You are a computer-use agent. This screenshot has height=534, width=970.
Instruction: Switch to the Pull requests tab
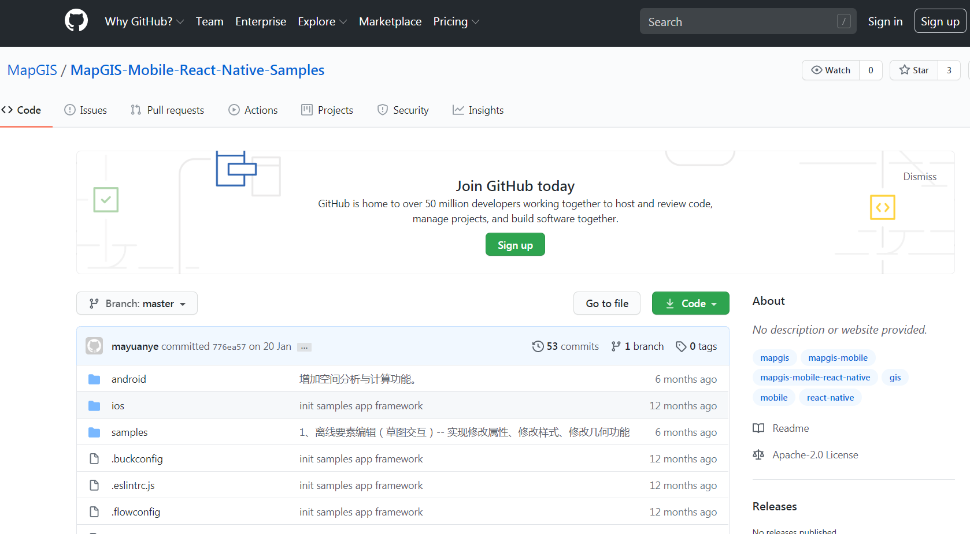pos(168,110)
